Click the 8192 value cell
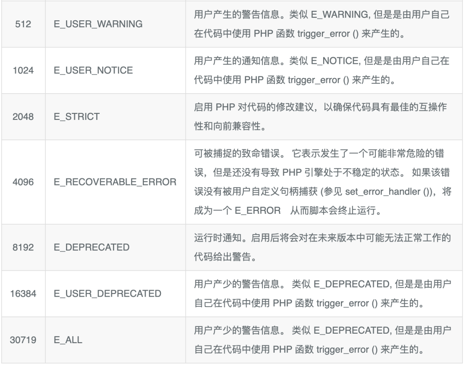 [x=23, y=247]
